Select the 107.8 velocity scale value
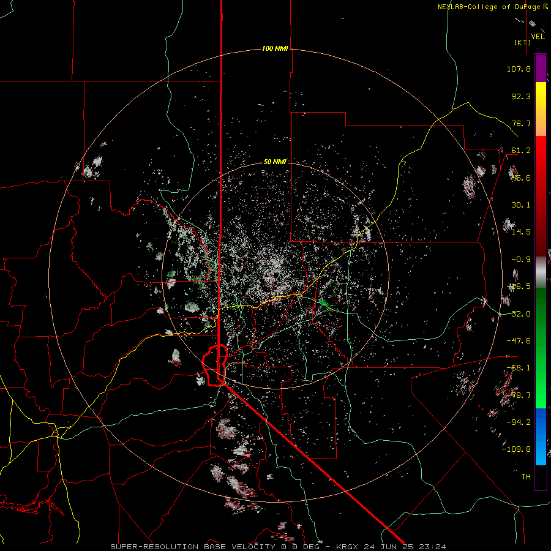The width and height of the screenshot is (551, 551). point(519,69)
